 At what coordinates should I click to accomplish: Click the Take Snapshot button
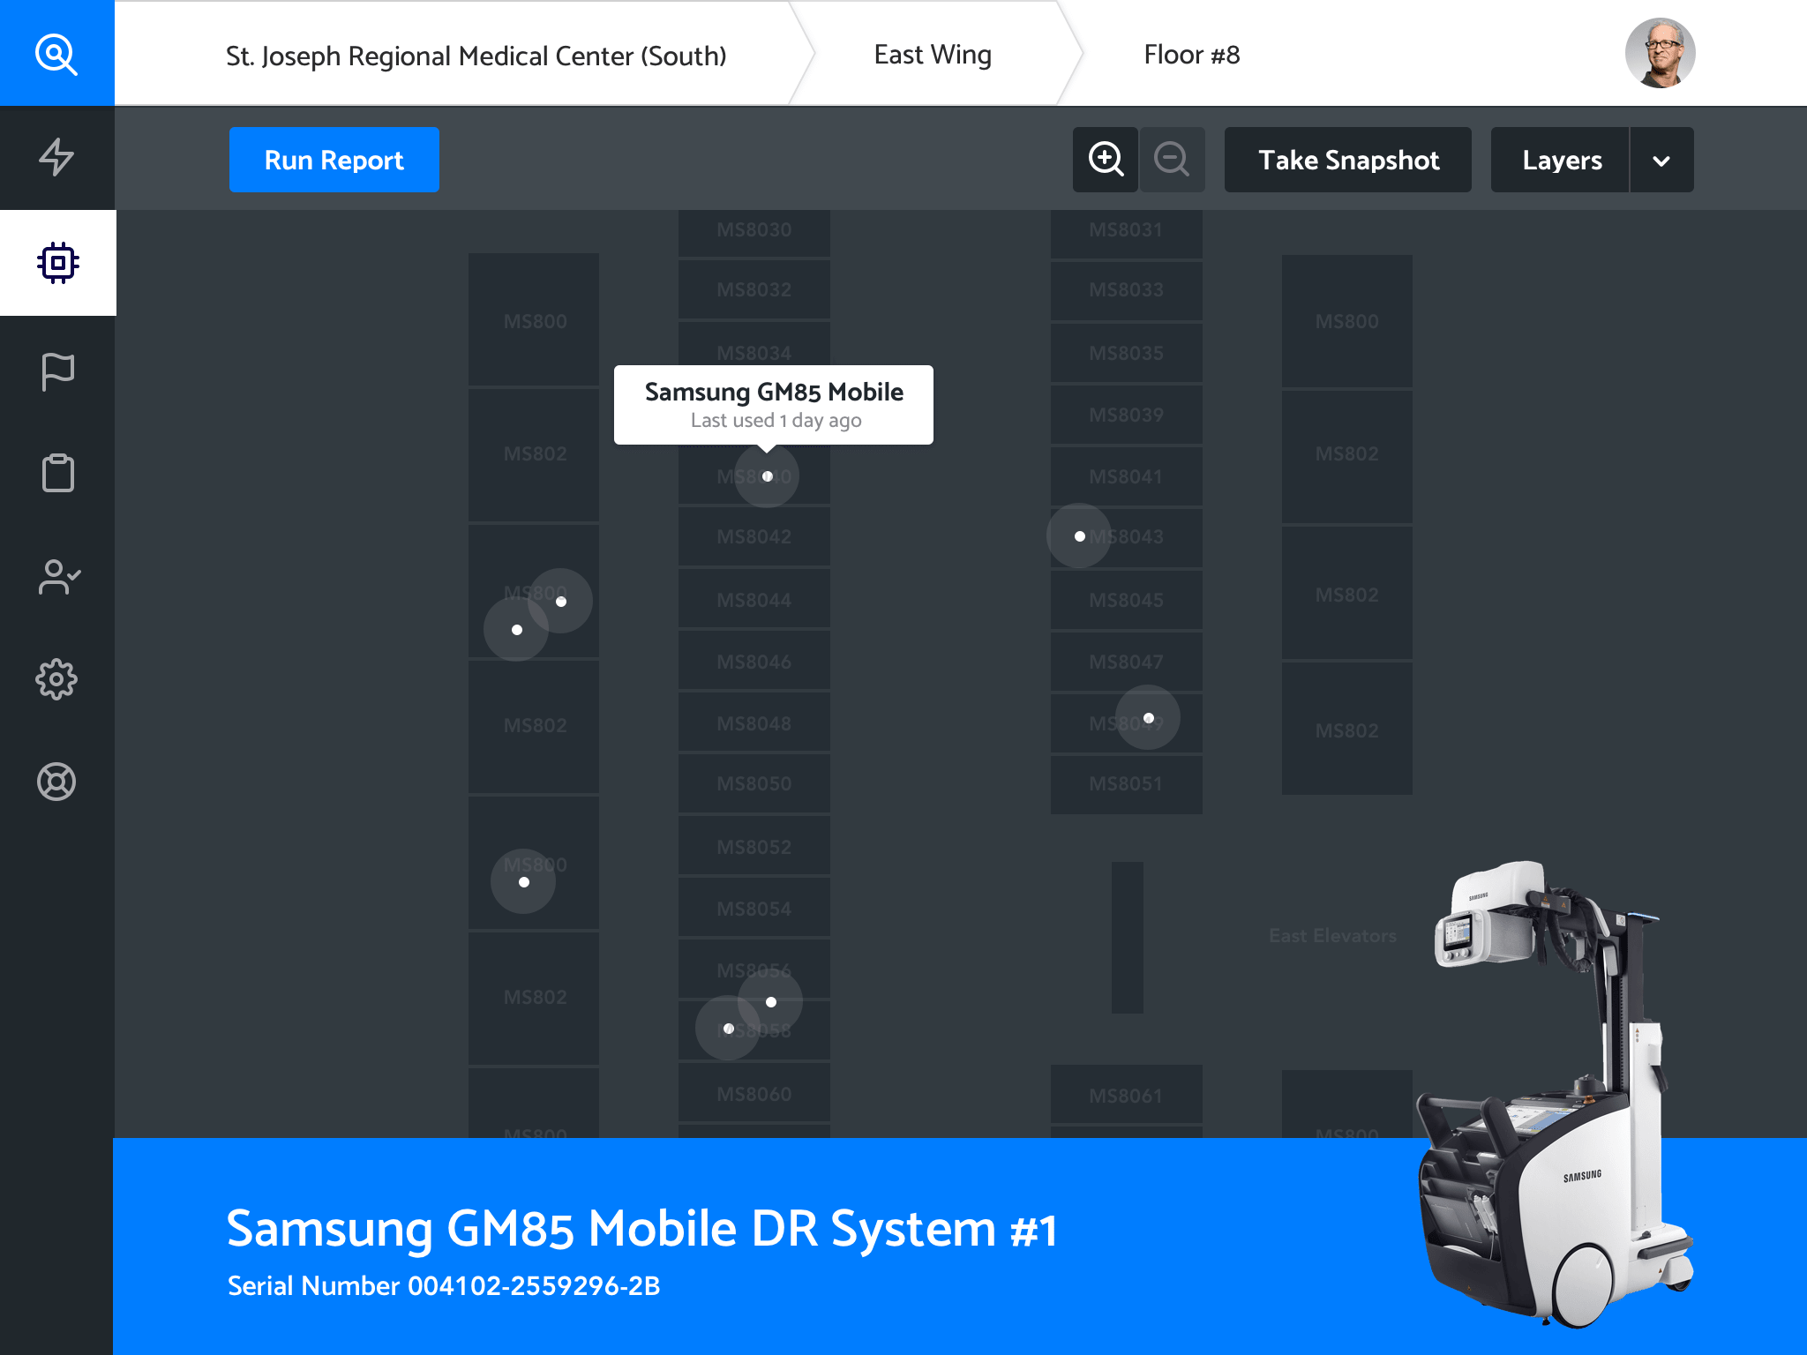click(x=1347, y=161)
